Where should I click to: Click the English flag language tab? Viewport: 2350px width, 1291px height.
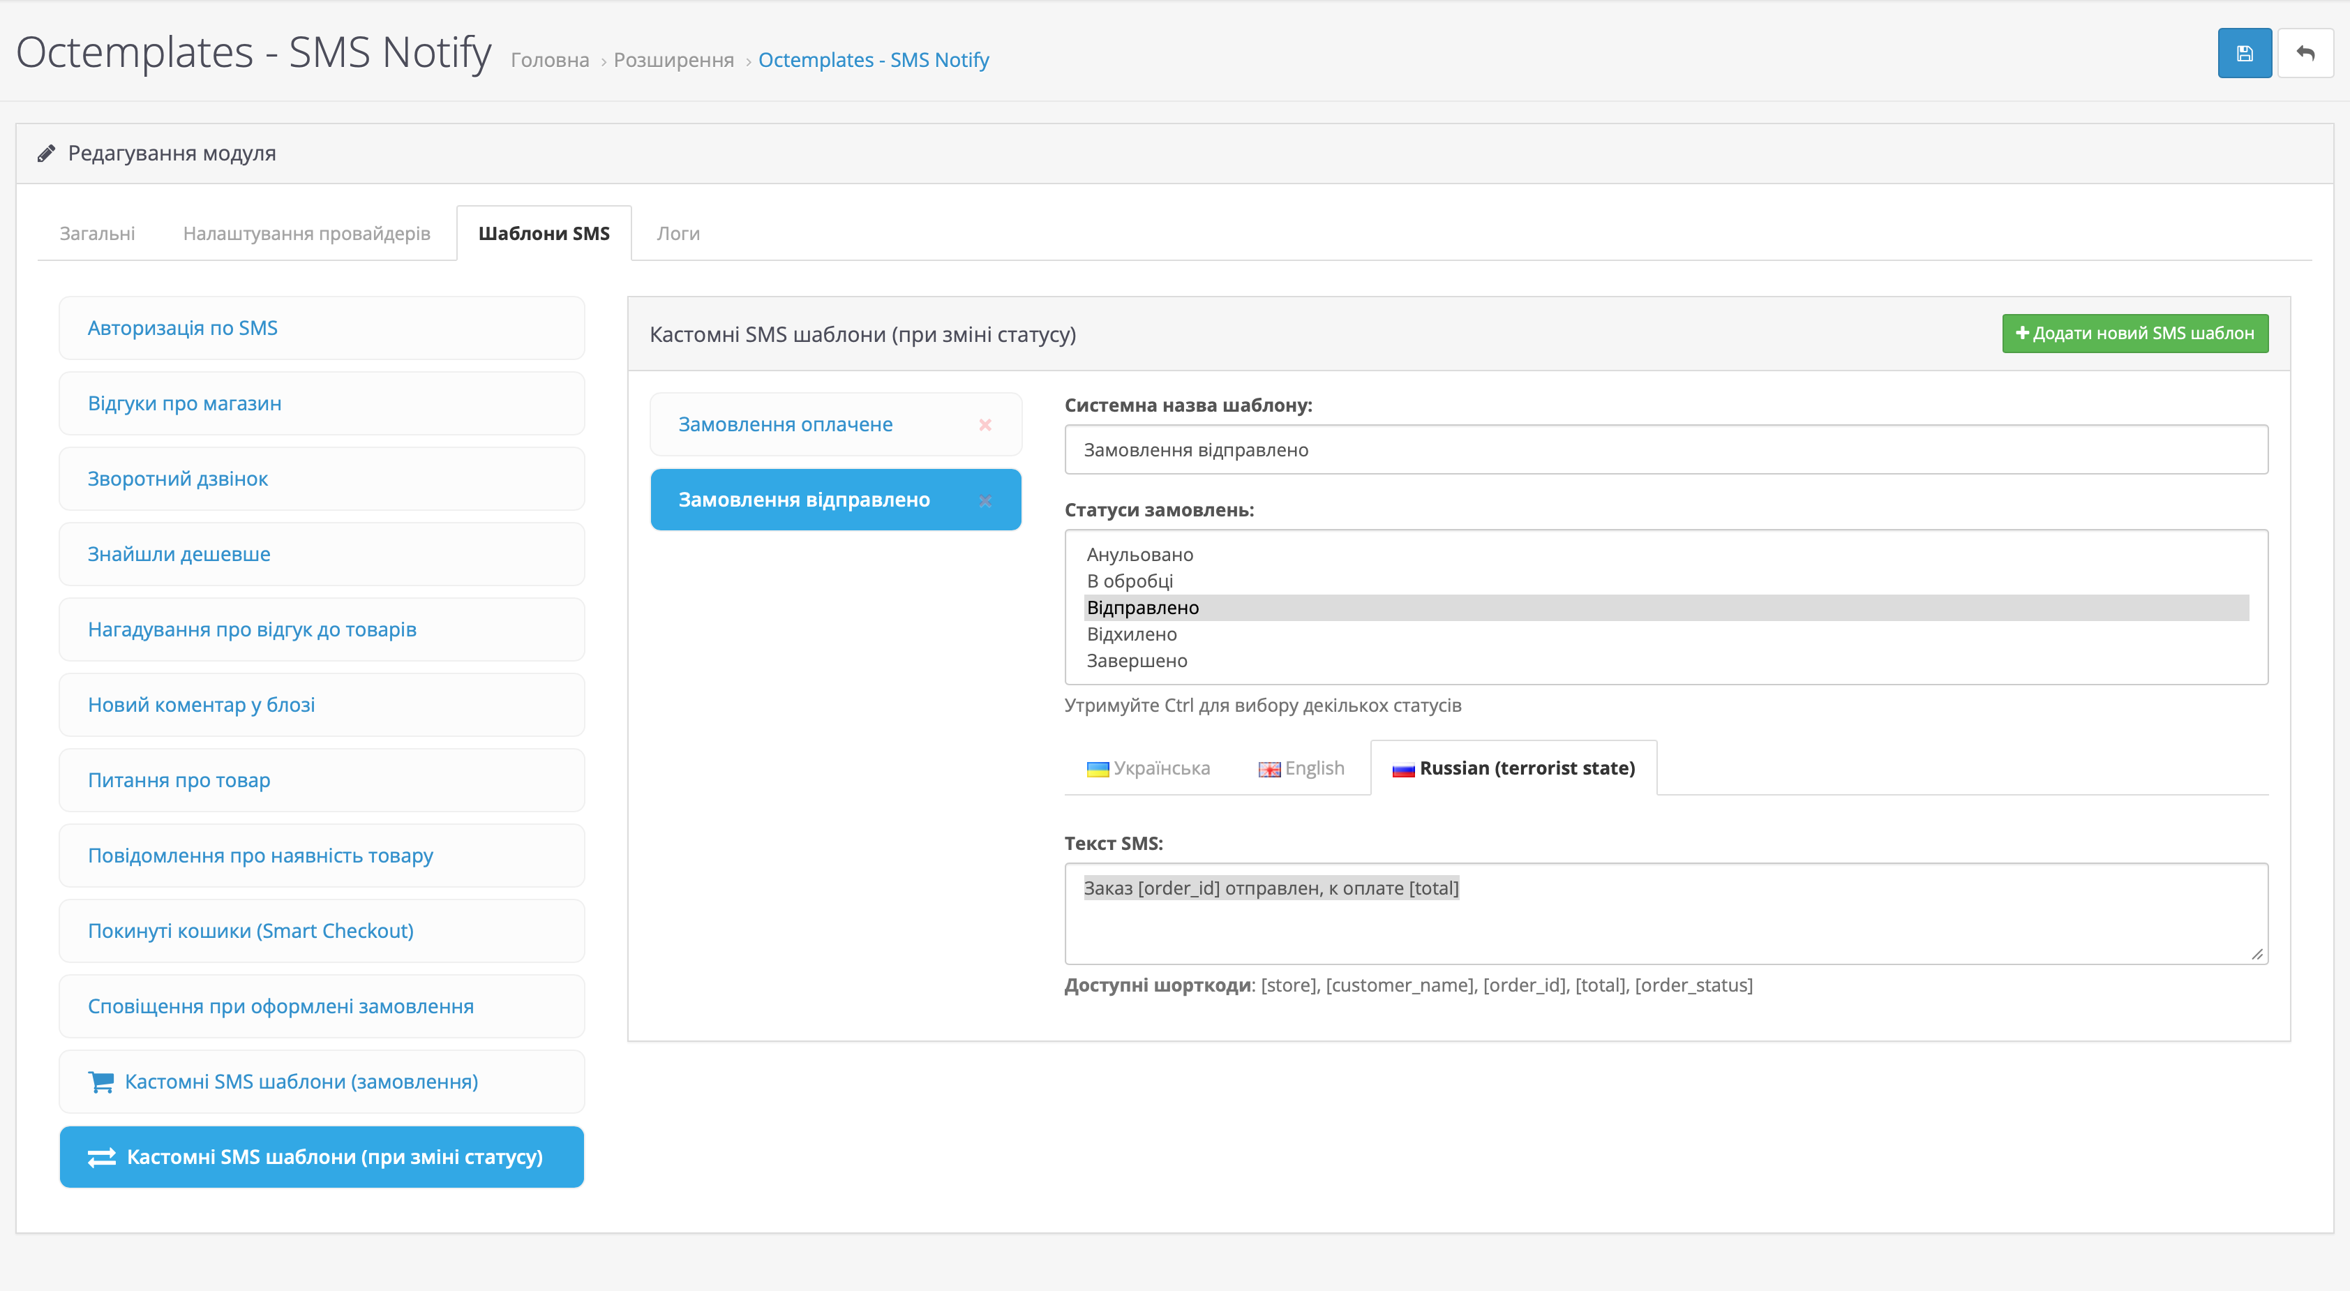click(1301, 768)
